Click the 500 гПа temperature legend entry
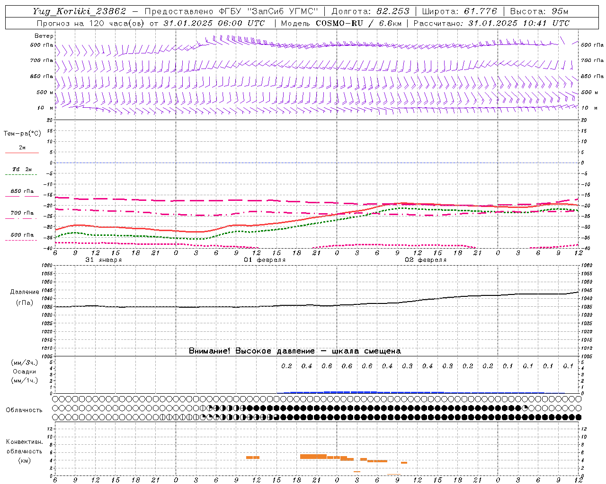The width and height of the screenshot is (606, 484). (22, 235)
